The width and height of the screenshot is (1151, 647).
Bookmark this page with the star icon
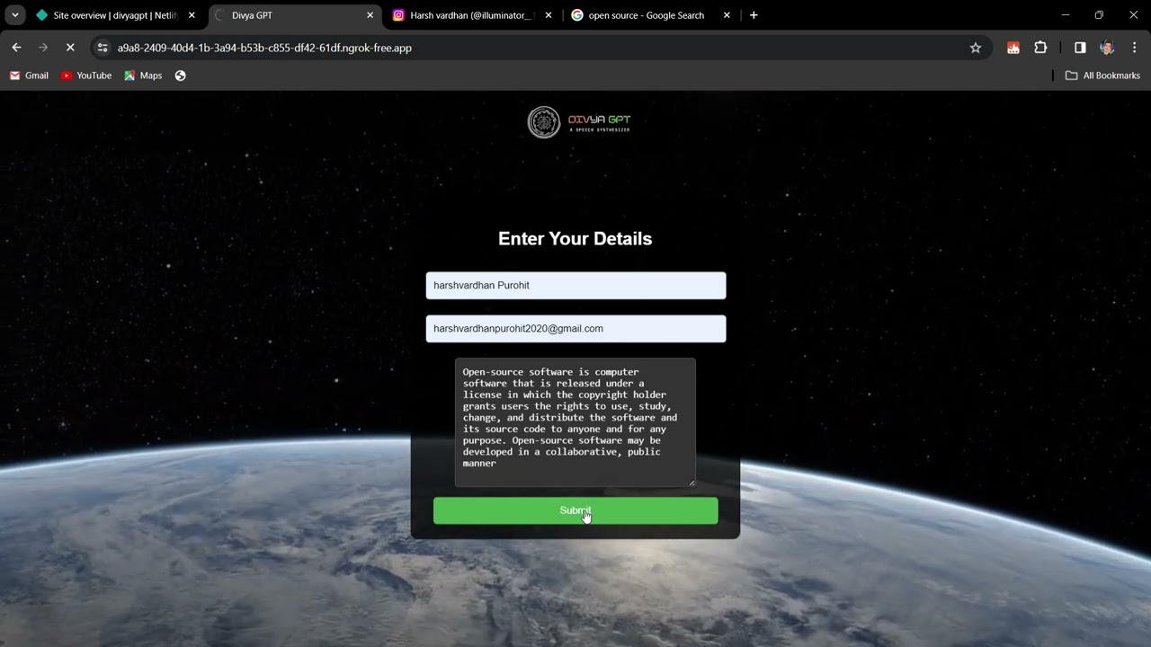976,48
